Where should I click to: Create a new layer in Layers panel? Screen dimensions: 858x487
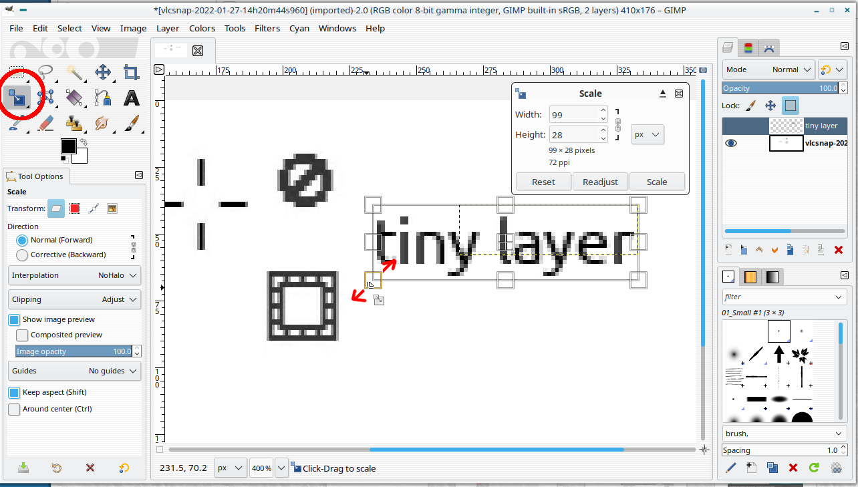[x=730, y=250]
